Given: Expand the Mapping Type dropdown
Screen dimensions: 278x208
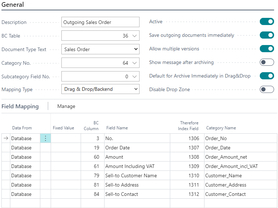Looking at the screenshot, I should (x=136, y=89).
